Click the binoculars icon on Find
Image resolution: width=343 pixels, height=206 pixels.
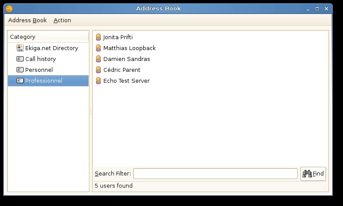[307, 174]
